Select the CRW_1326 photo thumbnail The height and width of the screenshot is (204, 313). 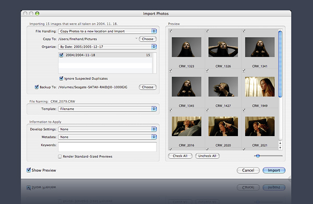pos(223,47)
